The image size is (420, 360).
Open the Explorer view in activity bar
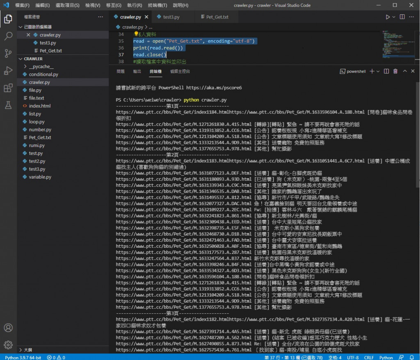[x=8, y=19]
